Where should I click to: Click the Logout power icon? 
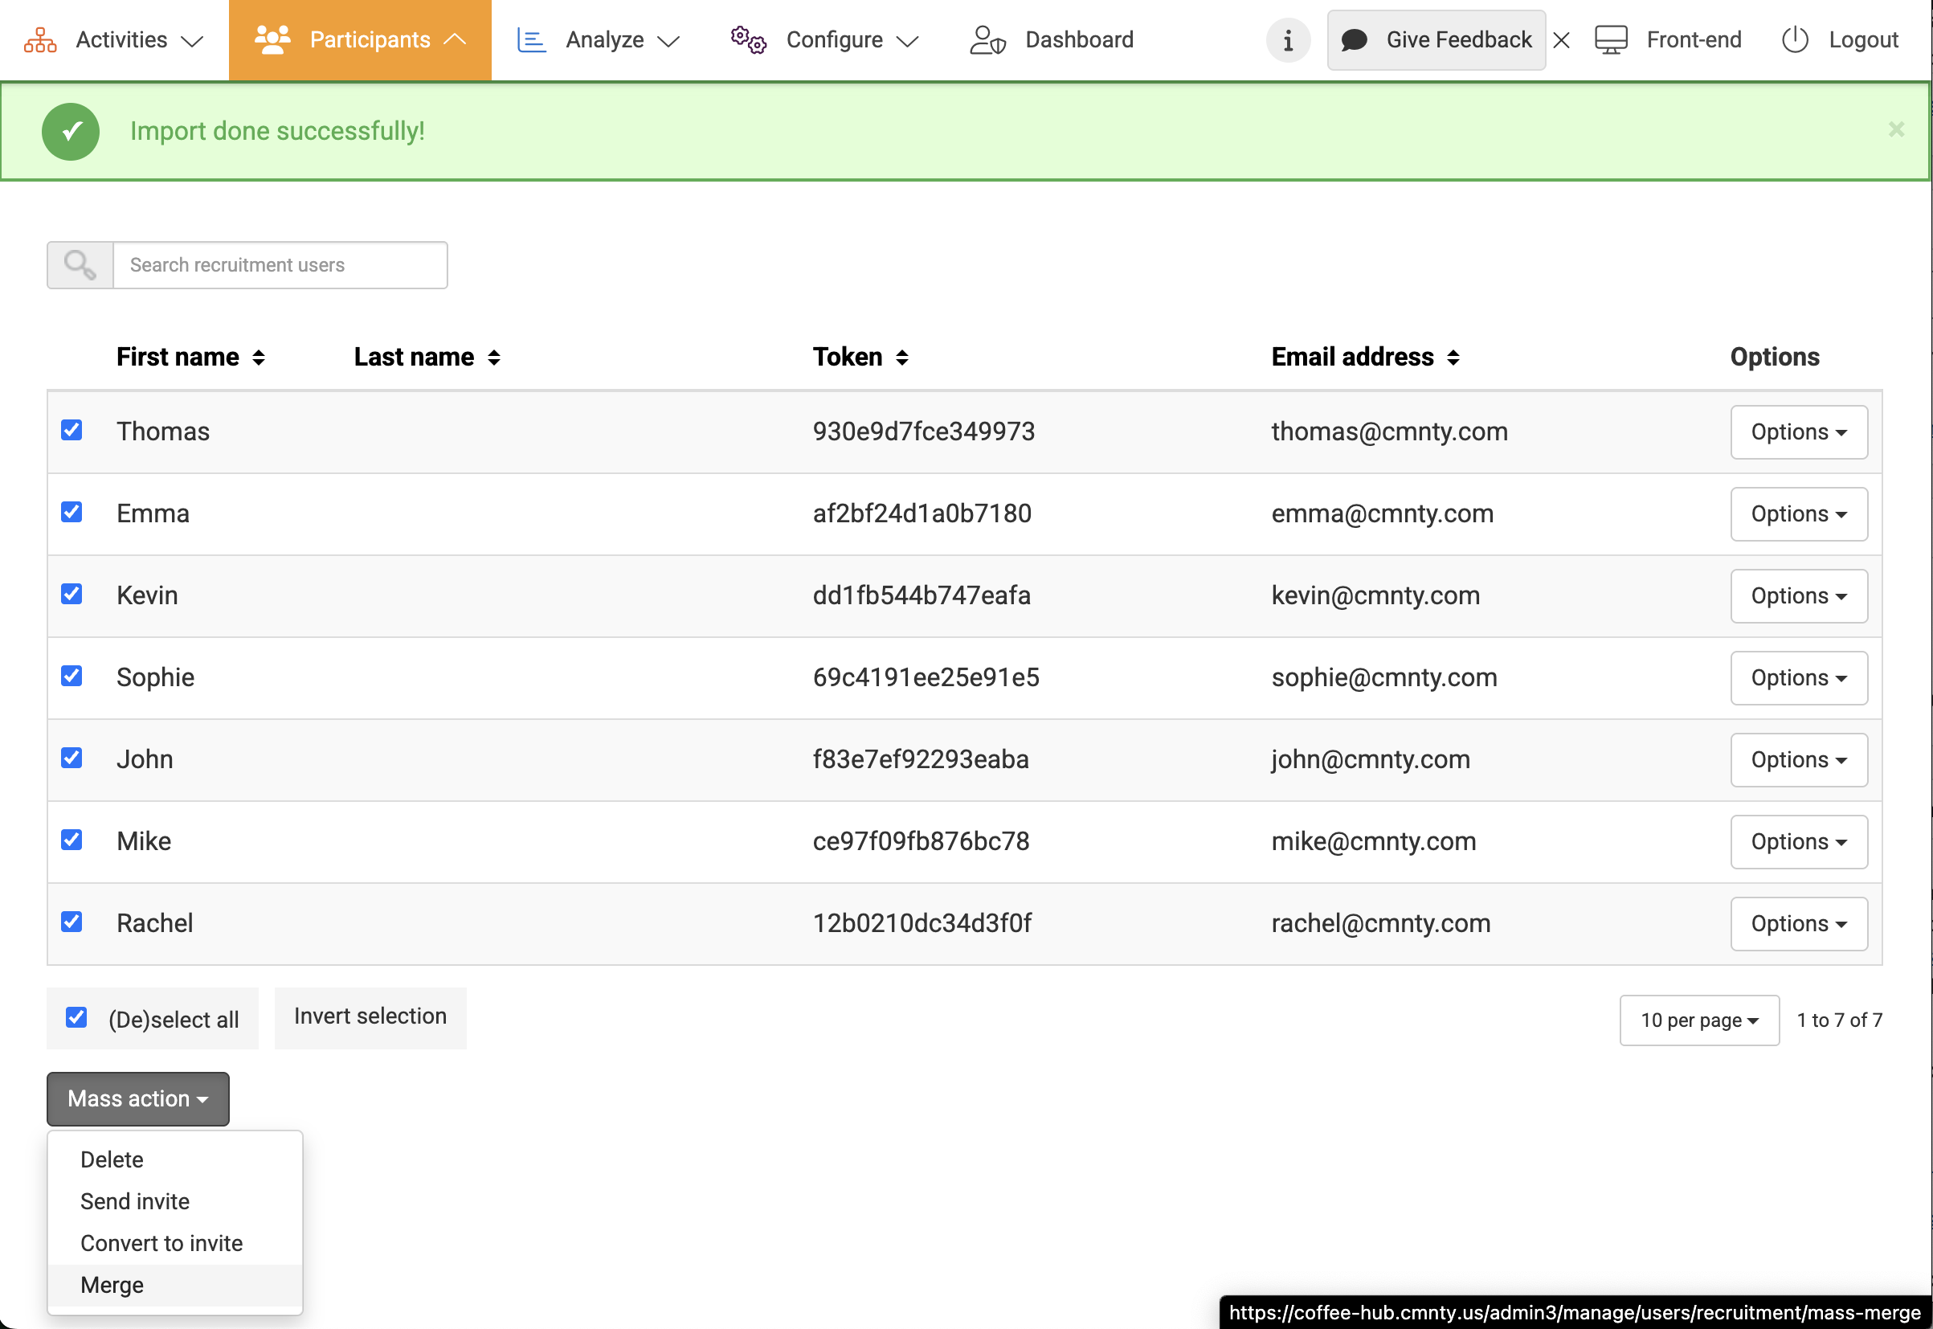pyautogui.click(x=1794, y=40)
